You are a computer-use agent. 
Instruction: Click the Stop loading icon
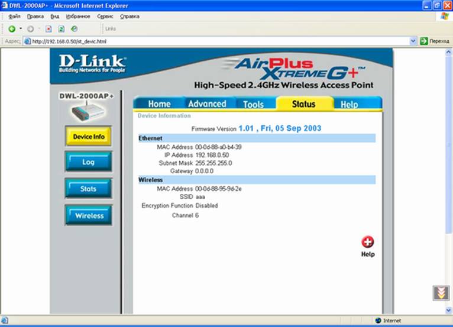(49, 28)
